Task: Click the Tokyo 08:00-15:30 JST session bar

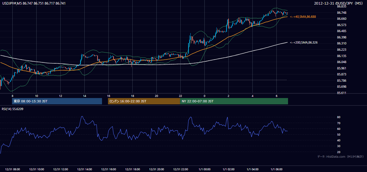Action: (x=57, y=101)
